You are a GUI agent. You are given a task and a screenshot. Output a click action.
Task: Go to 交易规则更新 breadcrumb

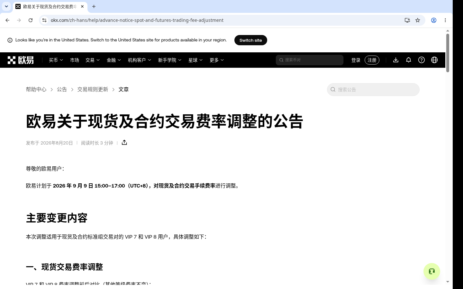[x=93, y=90]
